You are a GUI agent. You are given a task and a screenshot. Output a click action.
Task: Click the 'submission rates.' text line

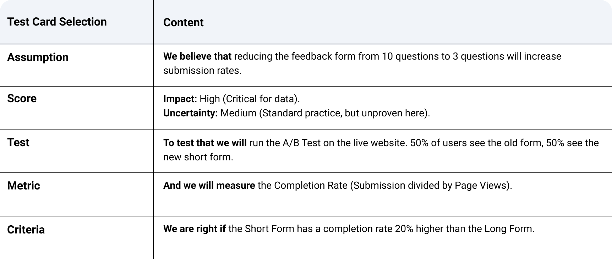pos(202,71)
